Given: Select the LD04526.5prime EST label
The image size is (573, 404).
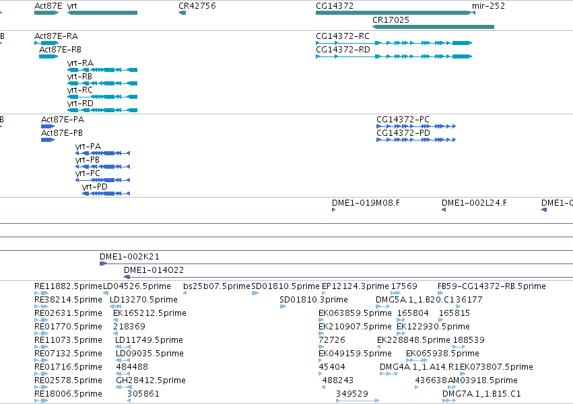Looking at the screenshot, I should (x=137, y=286).
